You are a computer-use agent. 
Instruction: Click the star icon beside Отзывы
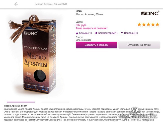tap(77, 33)
